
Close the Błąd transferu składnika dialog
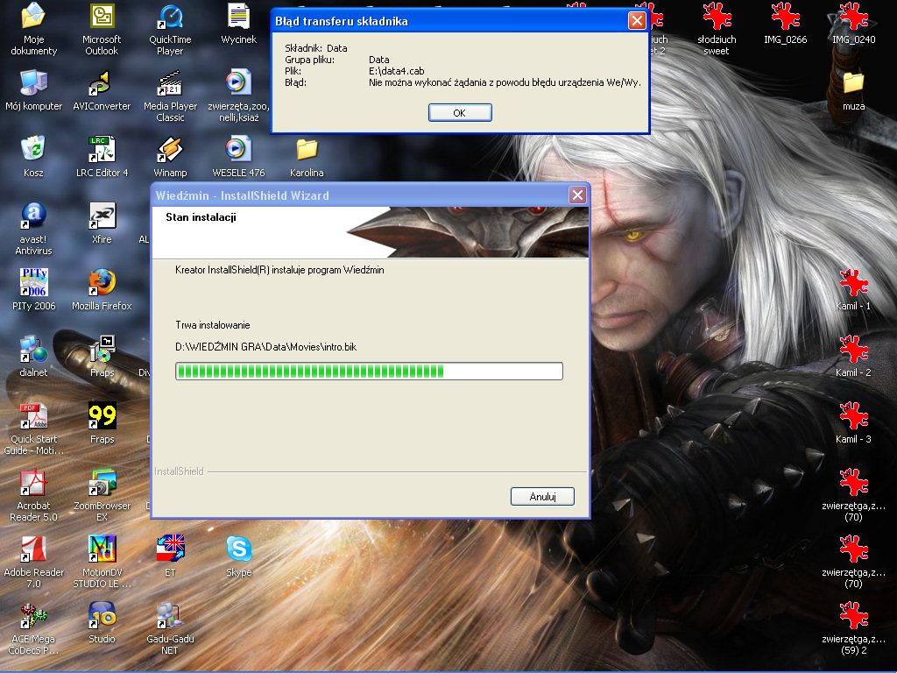click(637, 21)
